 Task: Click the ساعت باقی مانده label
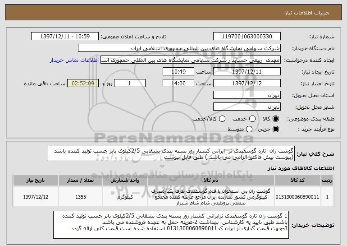click(45, 84)
